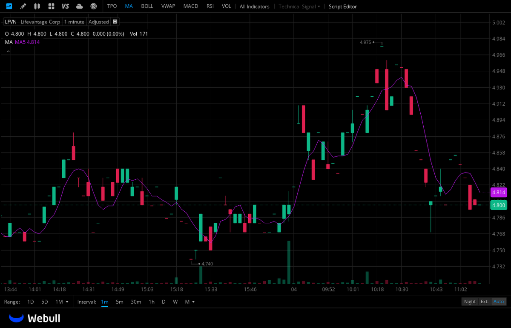Image resolution: width=511 pixels, height=328 pixels.
Task: Enable Night session display
Action: tap(470, 302)
